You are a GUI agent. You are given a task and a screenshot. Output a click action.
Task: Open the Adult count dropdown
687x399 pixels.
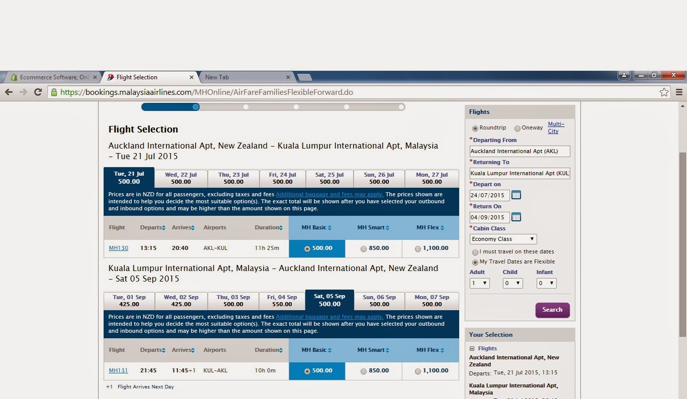point(479,284)
